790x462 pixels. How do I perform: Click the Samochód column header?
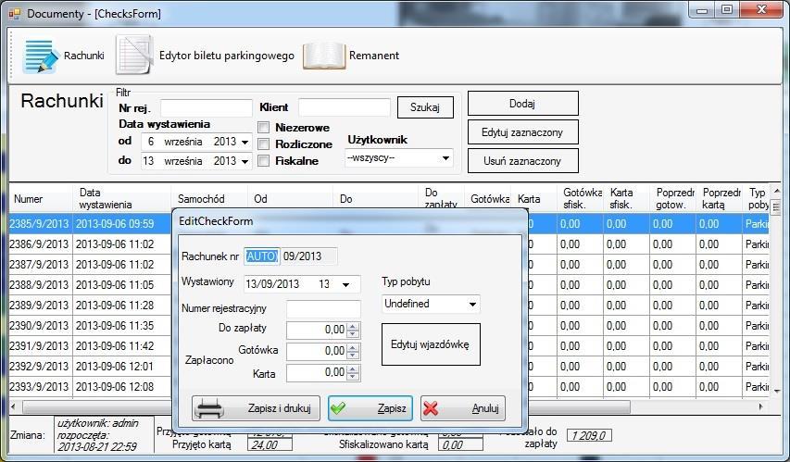209,198
